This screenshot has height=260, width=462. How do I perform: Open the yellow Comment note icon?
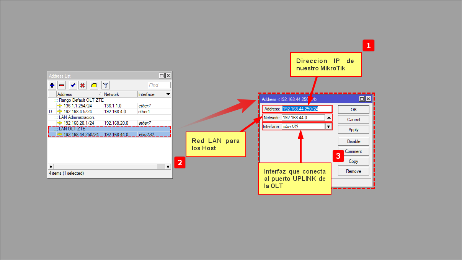(x=94, y=85)
